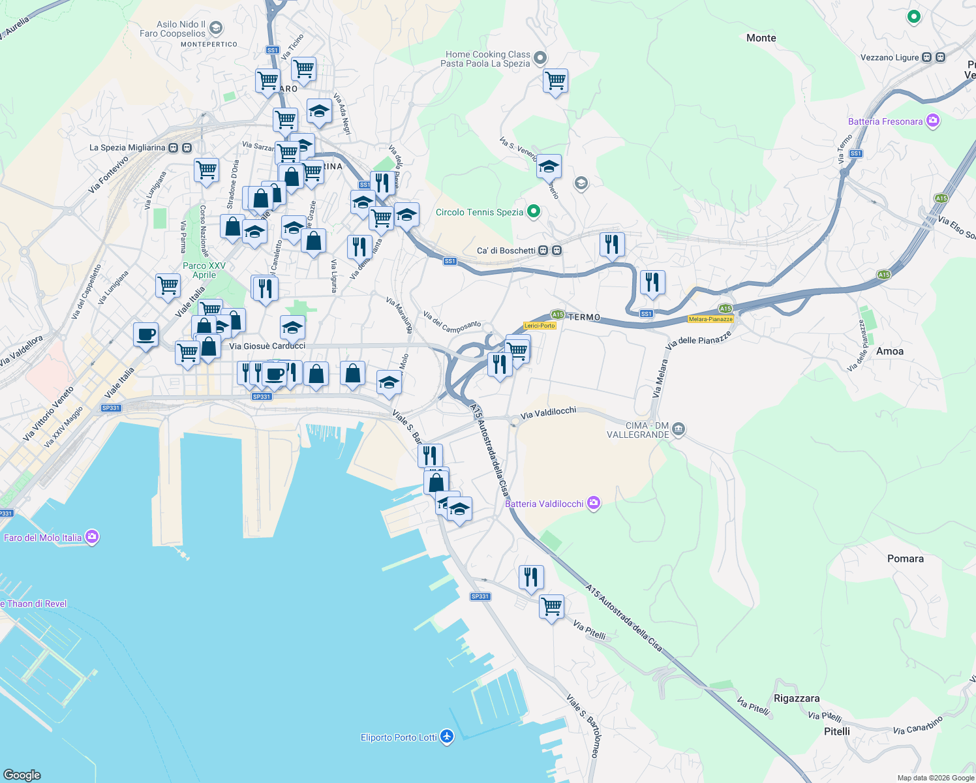
Task: Select the TERMO district label
Action: click(585, 317)
